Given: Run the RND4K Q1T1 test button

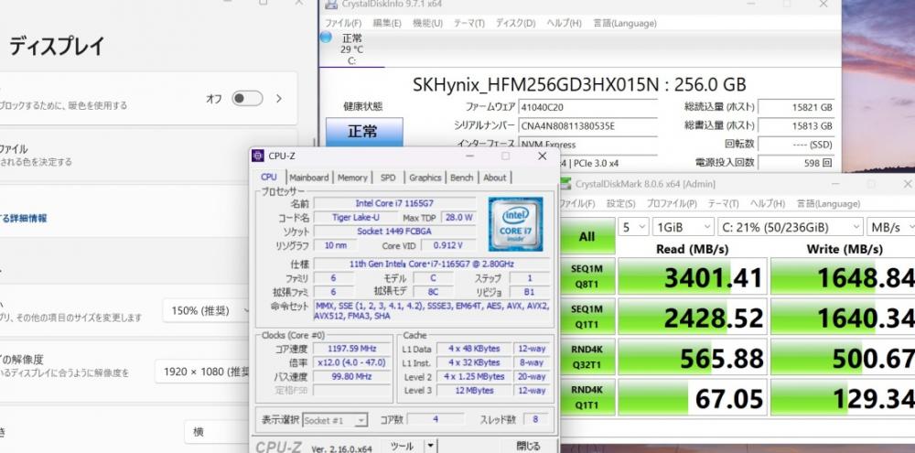Looking at the screenshot, I should click(x=587, y=397).
